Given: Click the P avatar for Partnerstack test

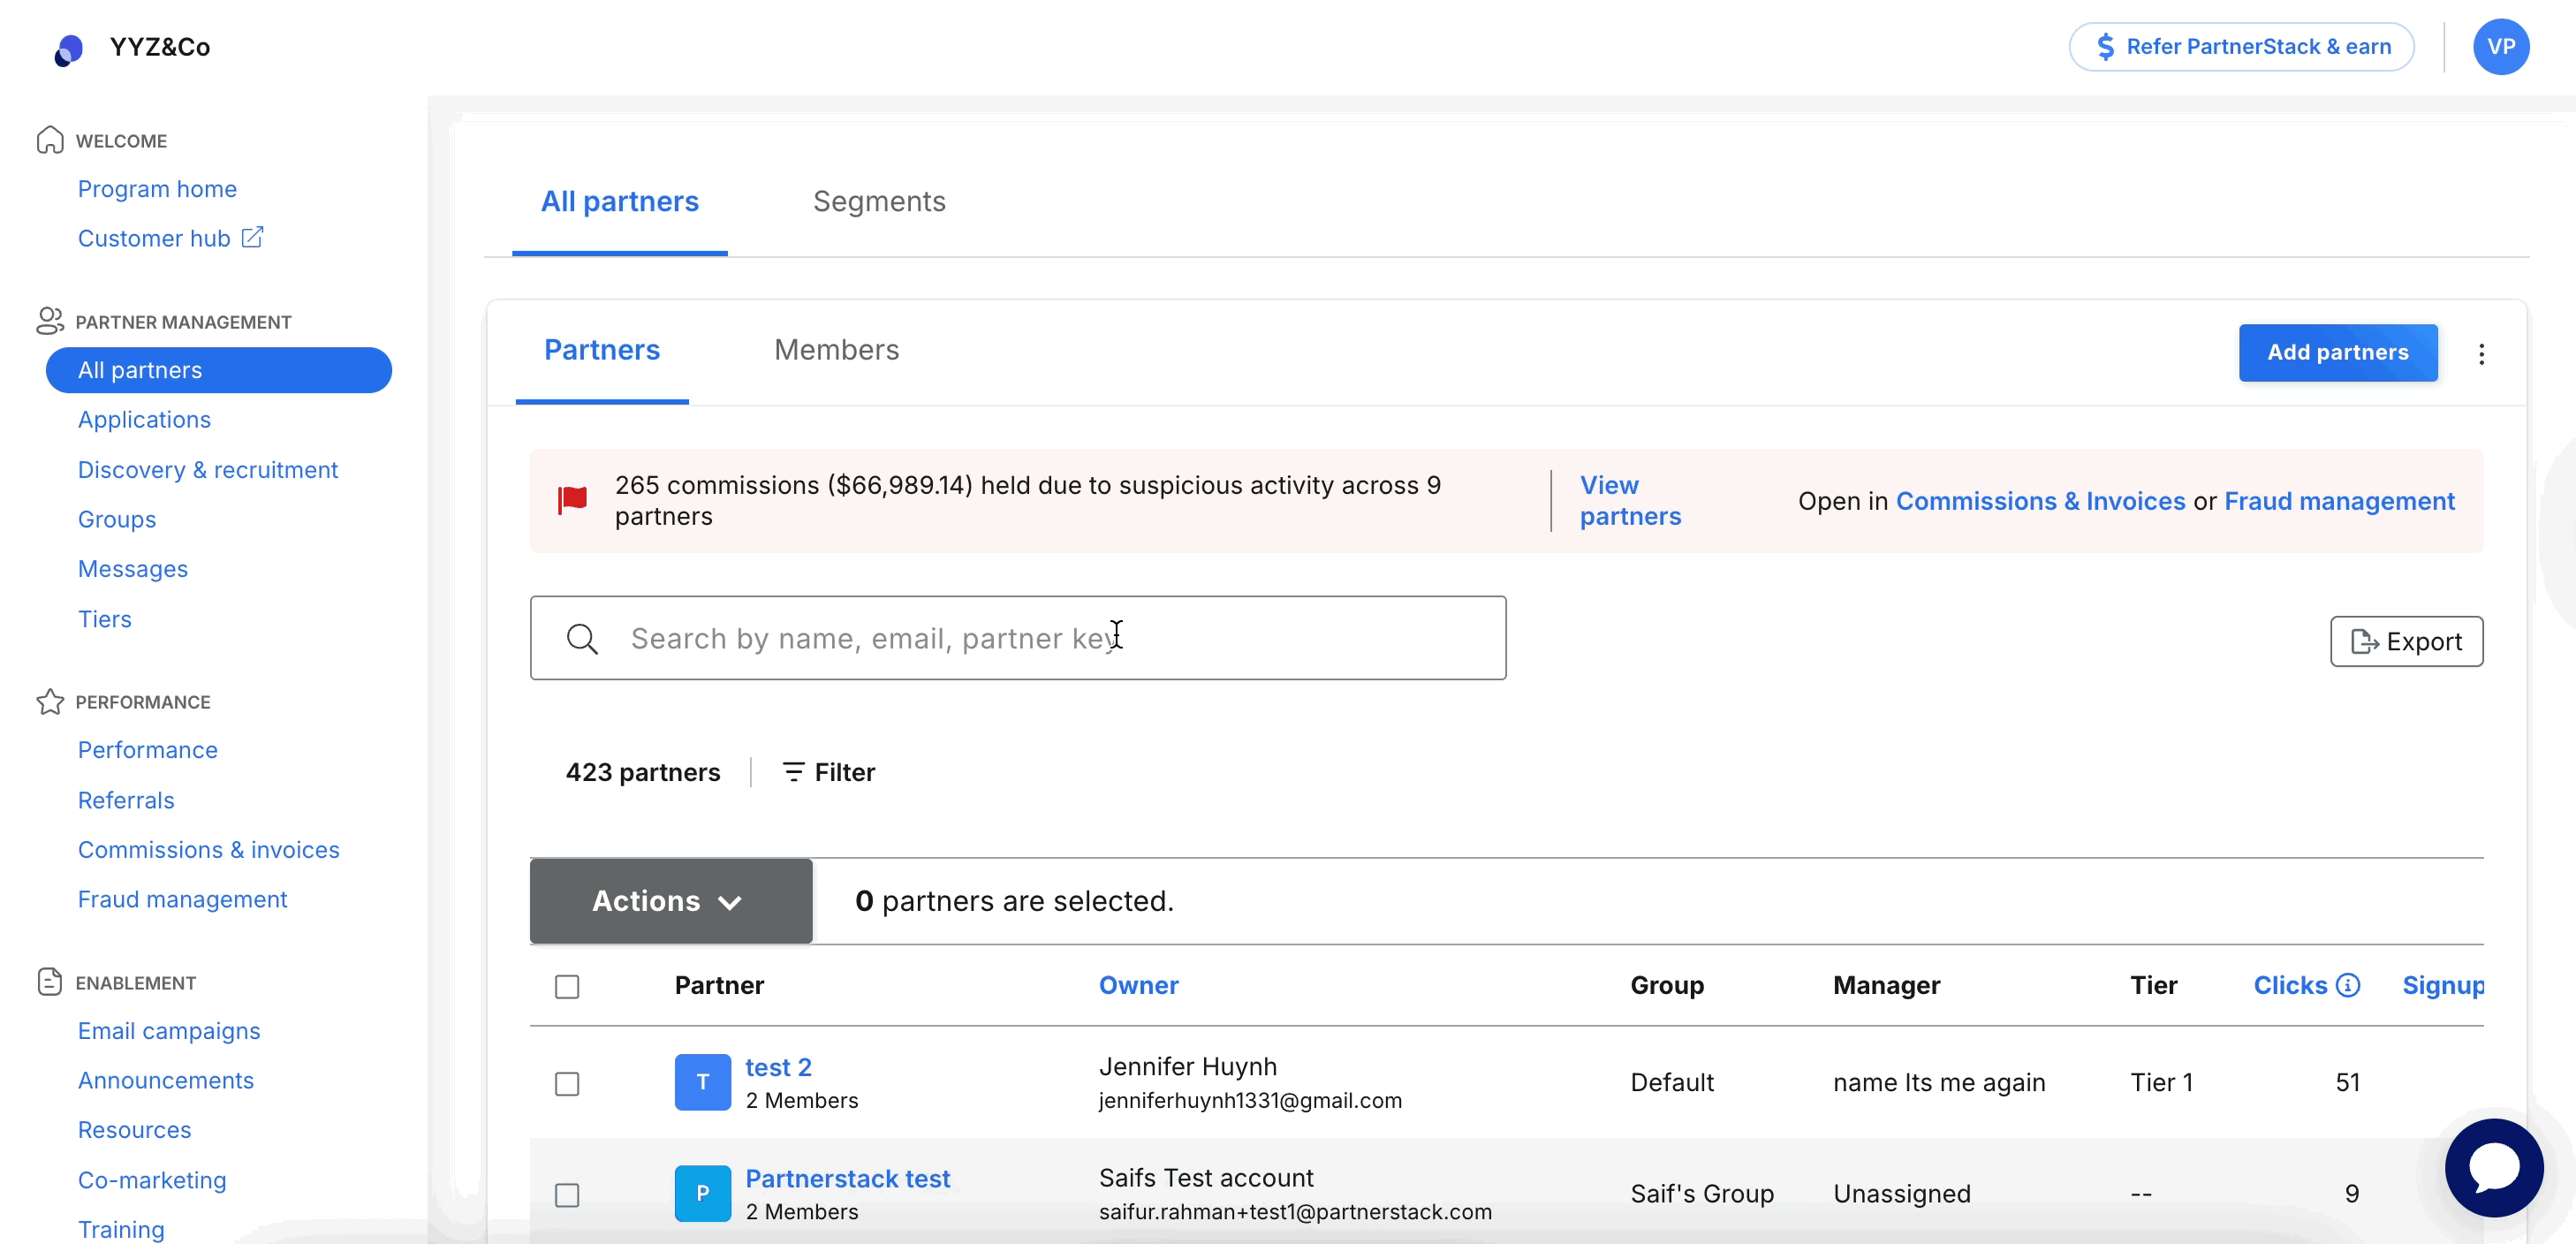Looking at the screenshot, I should coord(702,1193).
